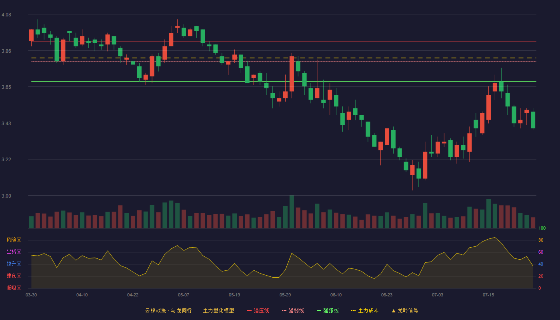
Task: Toggle the 强压线 legend entry
Action: click(258, 310)
